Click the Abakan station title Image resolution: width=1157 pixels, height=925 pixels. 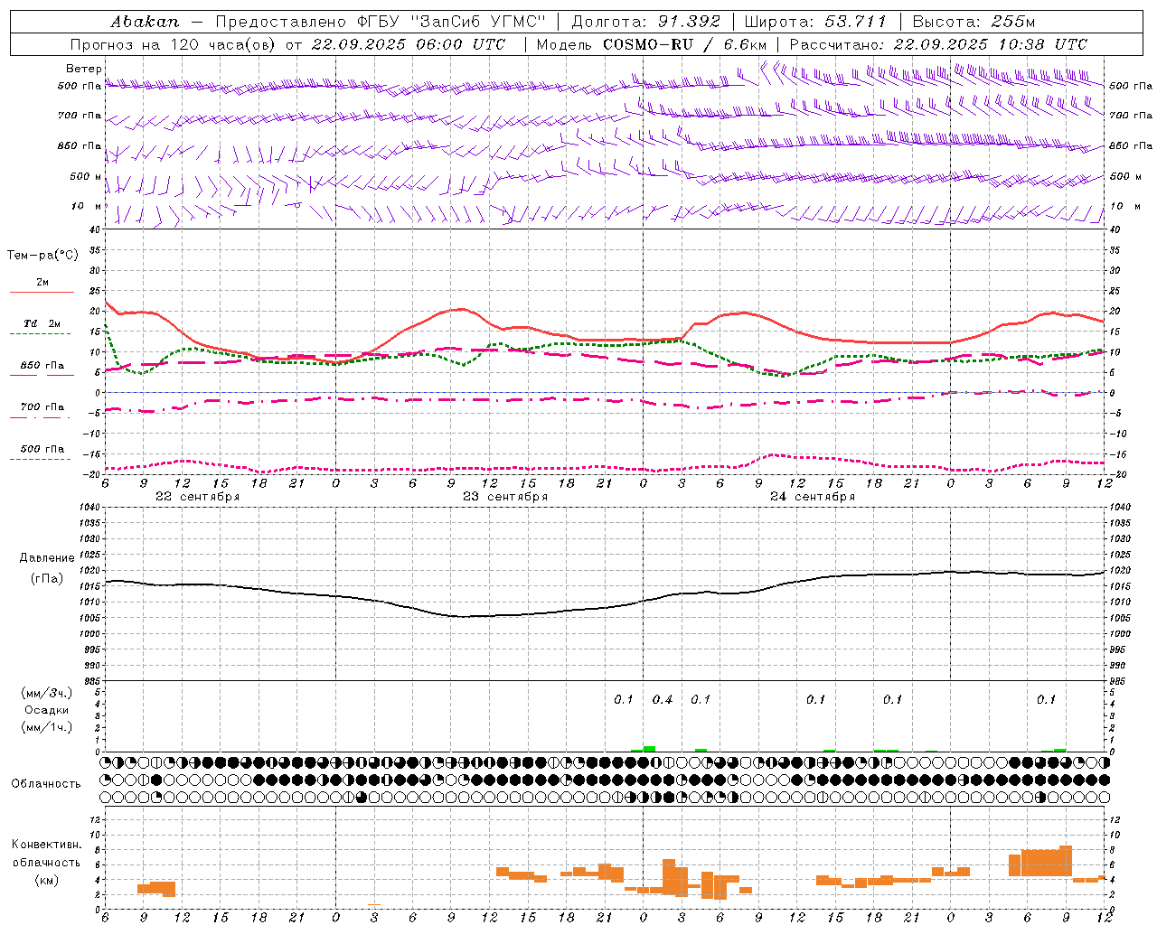145,21
